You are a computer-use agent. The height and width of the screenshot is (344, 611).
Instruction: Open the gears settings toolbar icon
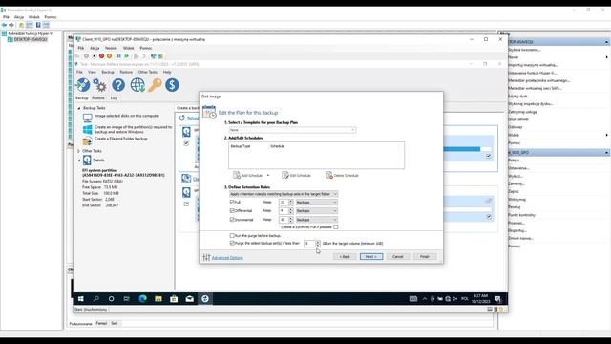coord(99,85)
